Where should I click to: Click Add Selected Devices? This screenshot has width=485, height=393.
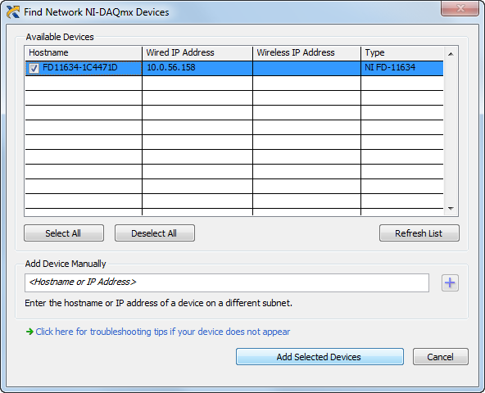click(x=320, y=357)
